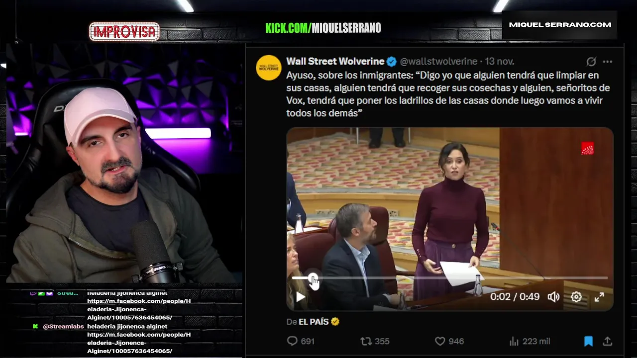The width and height of the screenshot is (637, 358).
Task: Like the tweet with 946 likes
Action: (449, 341)
